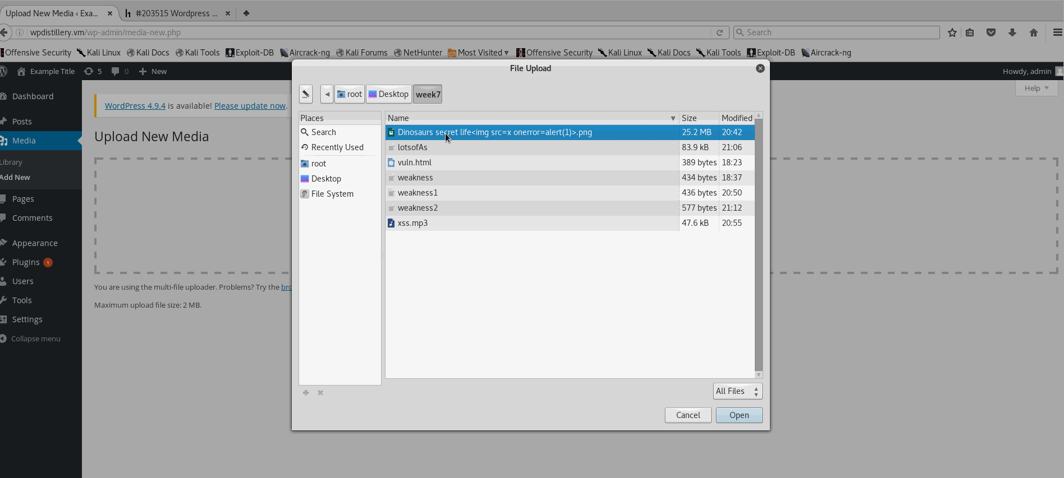Select File System in Places
The image size is (1064, 478).
[x=340, y=194]
